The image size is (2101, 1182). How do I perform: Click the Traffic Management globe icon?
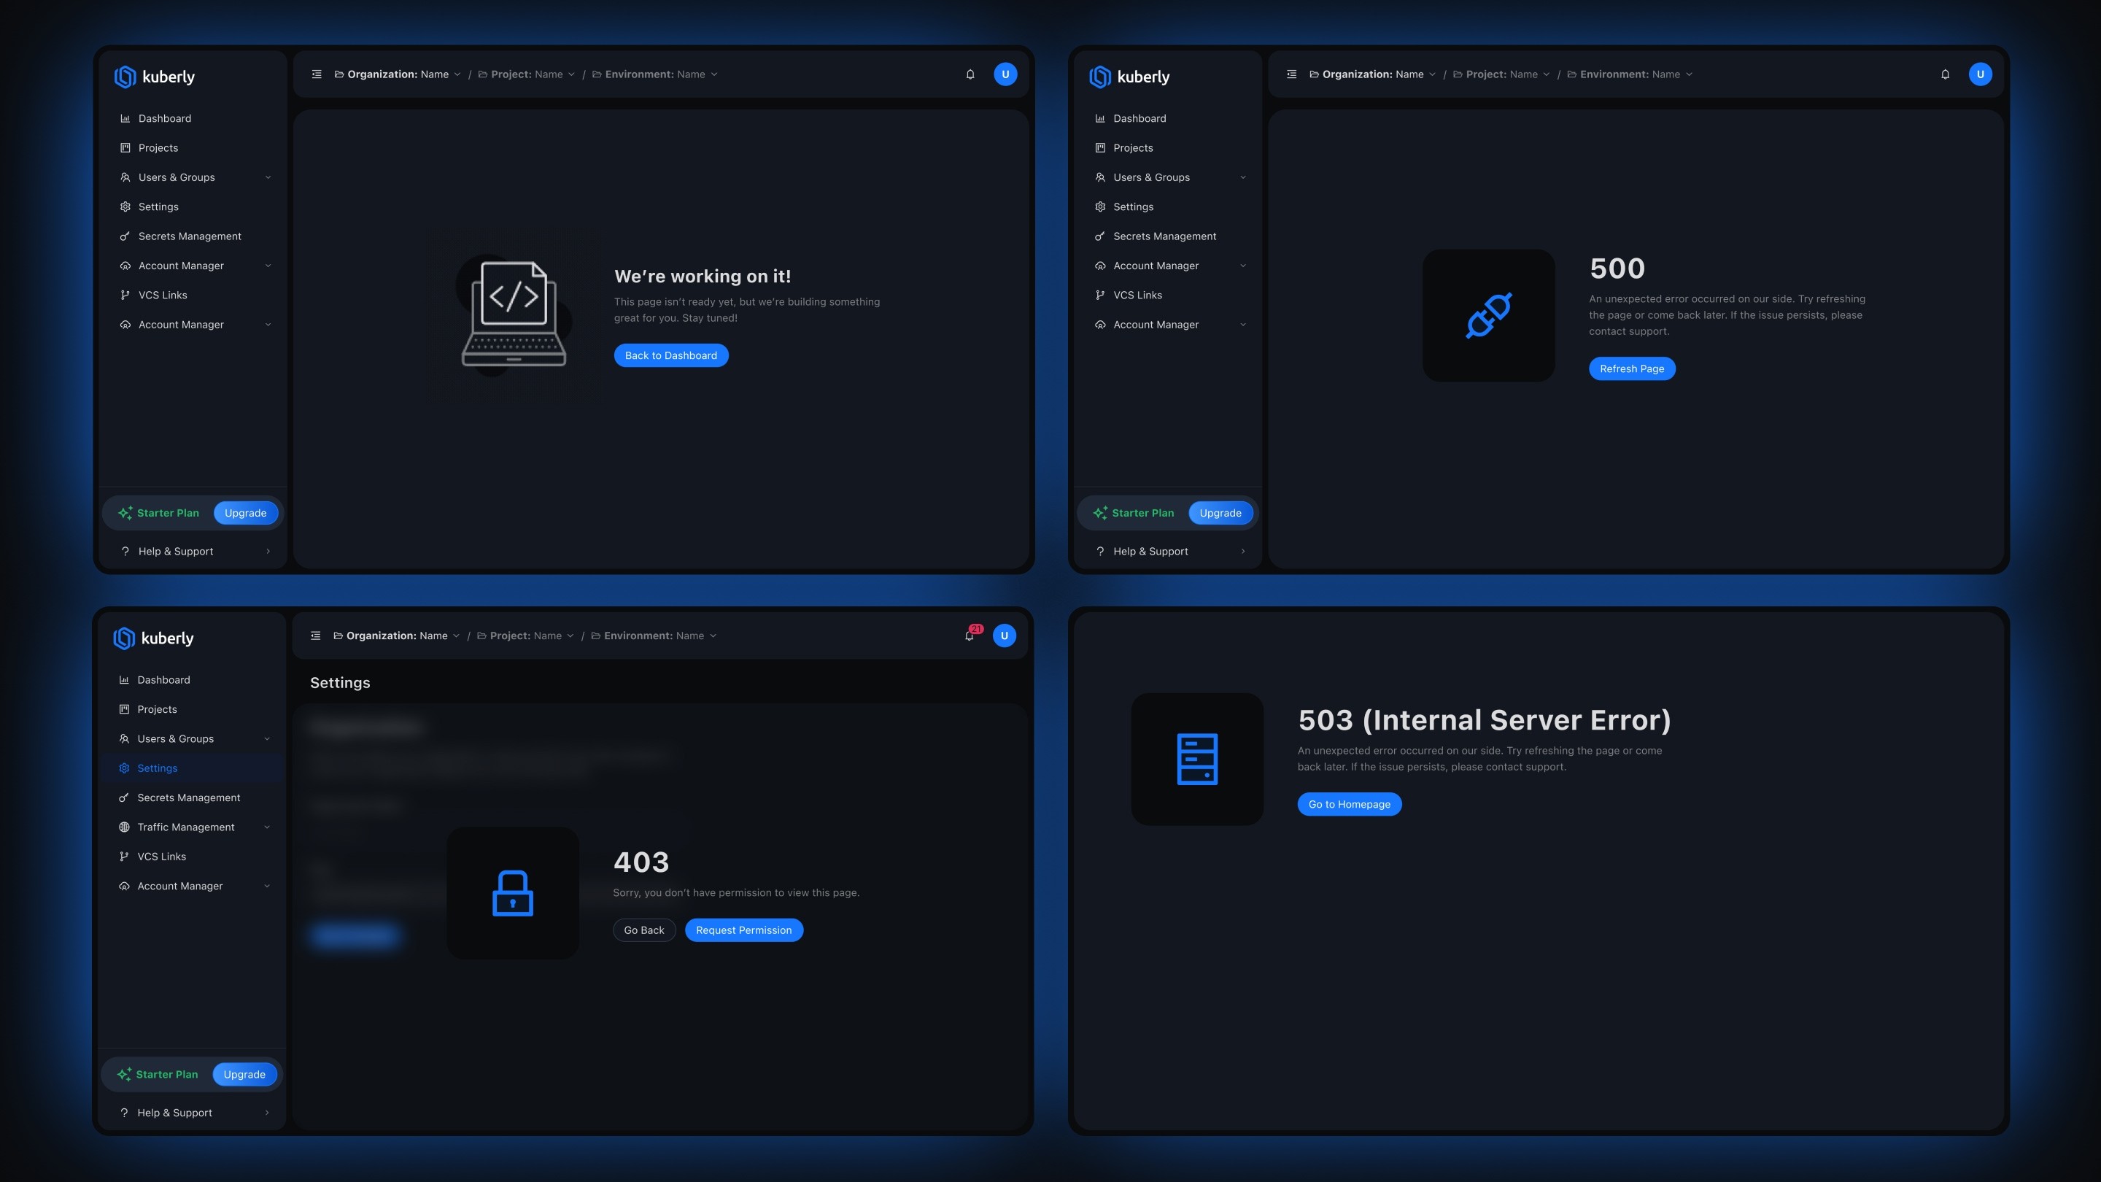click(124, 827)
